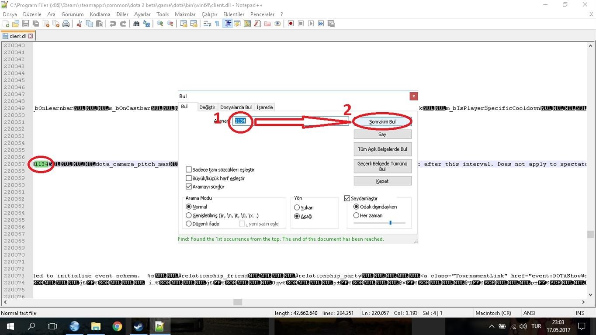Screen dimensions: 596x335
Task: Click the 'ANSI' encoding in status bar
Action: pos(530,313)
